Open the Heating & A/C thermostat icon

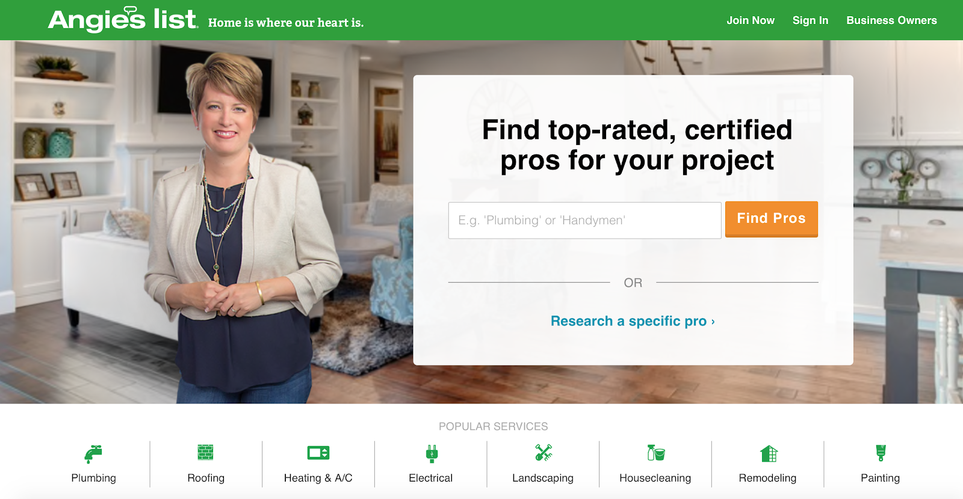(318, 453)
